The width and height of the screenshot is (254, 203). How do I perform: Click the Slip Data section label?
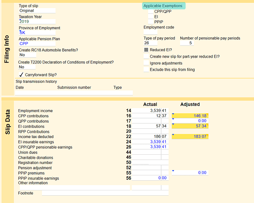tap(8, 122)
